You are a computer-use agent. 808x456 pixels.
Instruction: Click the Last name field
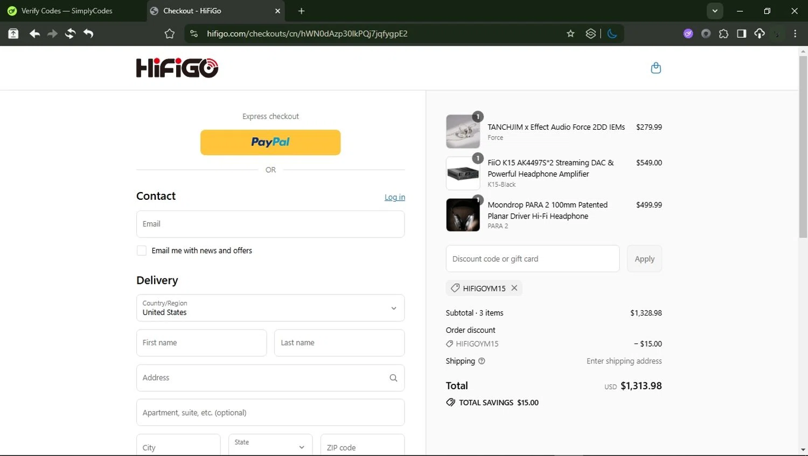[x=339, y=343]
